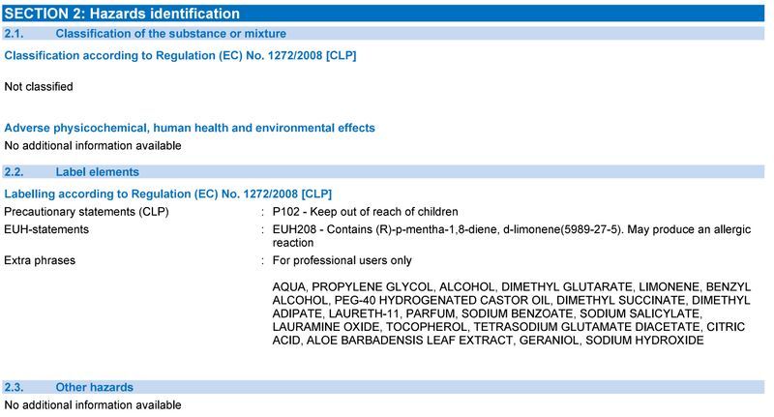774x417 pixels.
Task: Click the first "No additional information available" line
Action: 93,146
